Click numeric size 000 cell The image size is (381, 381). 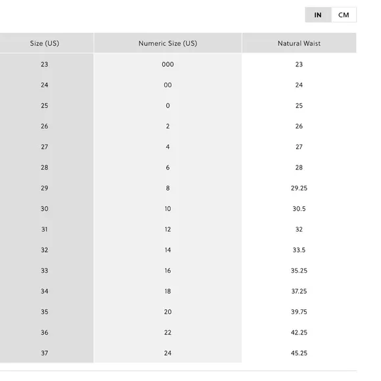pos(168,64)
